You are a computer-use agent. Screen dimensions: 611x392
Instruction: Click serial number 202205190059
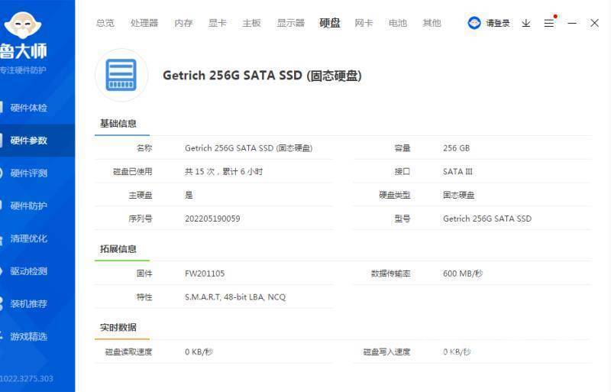212,219
